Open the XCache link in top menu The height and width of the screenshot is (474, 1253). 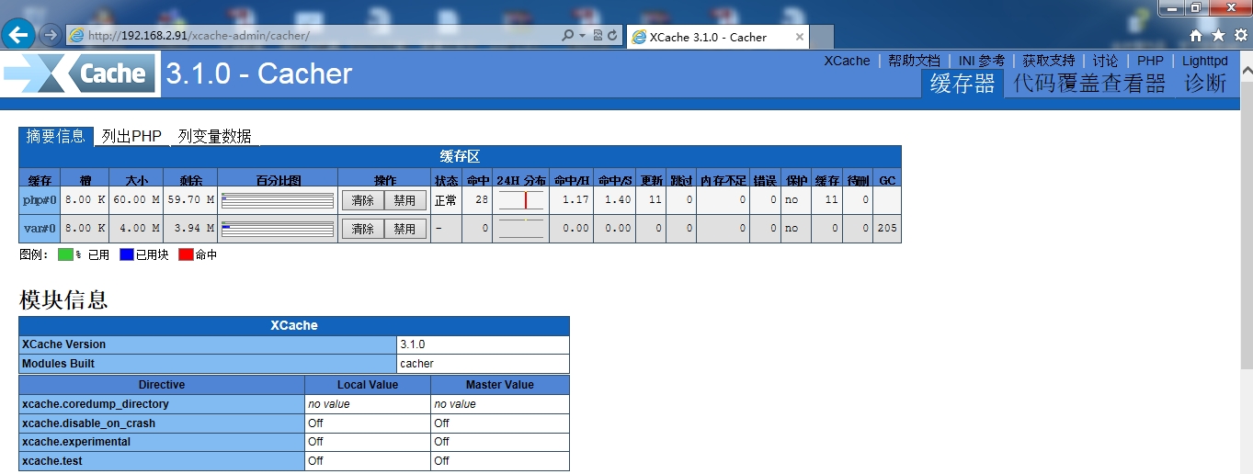[847, 61]
